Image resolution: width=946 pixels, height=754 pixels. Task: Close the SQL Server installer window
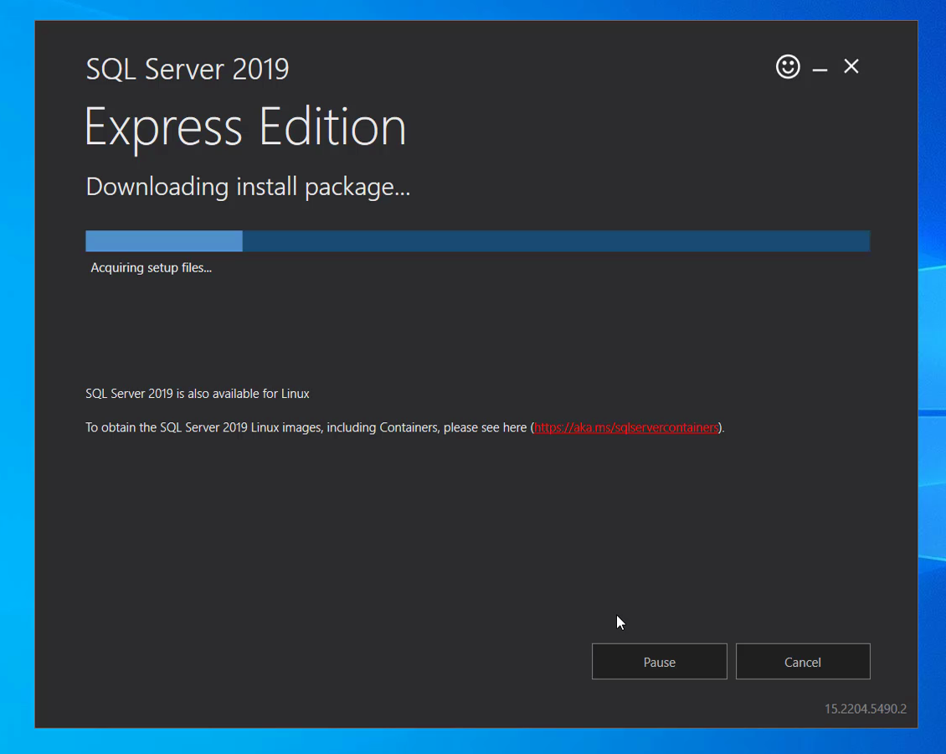(x=851, y=67)
